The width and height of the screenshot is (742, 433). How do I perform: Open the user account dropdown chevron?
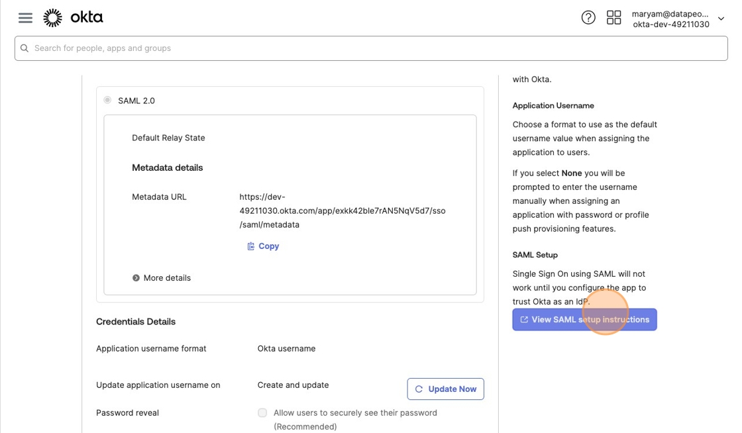point(721,19)
